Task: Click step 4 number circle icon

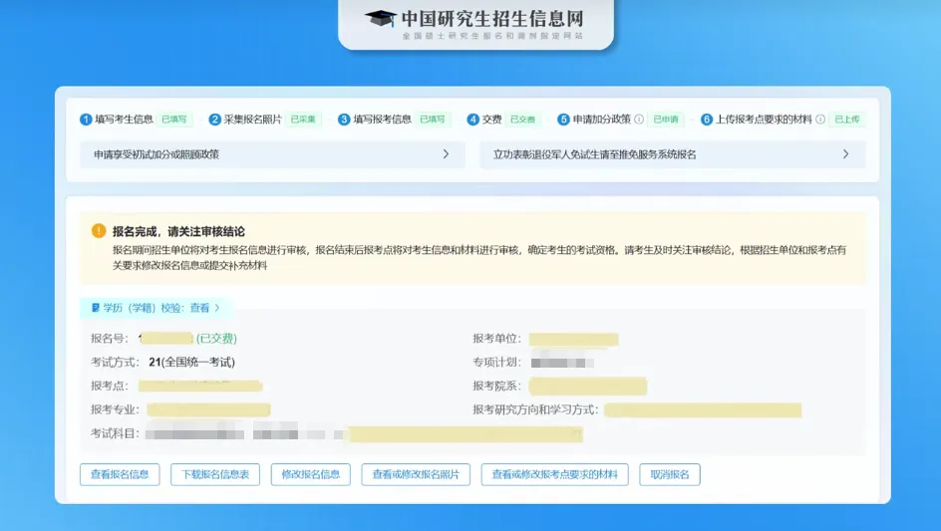Action: 472,120
